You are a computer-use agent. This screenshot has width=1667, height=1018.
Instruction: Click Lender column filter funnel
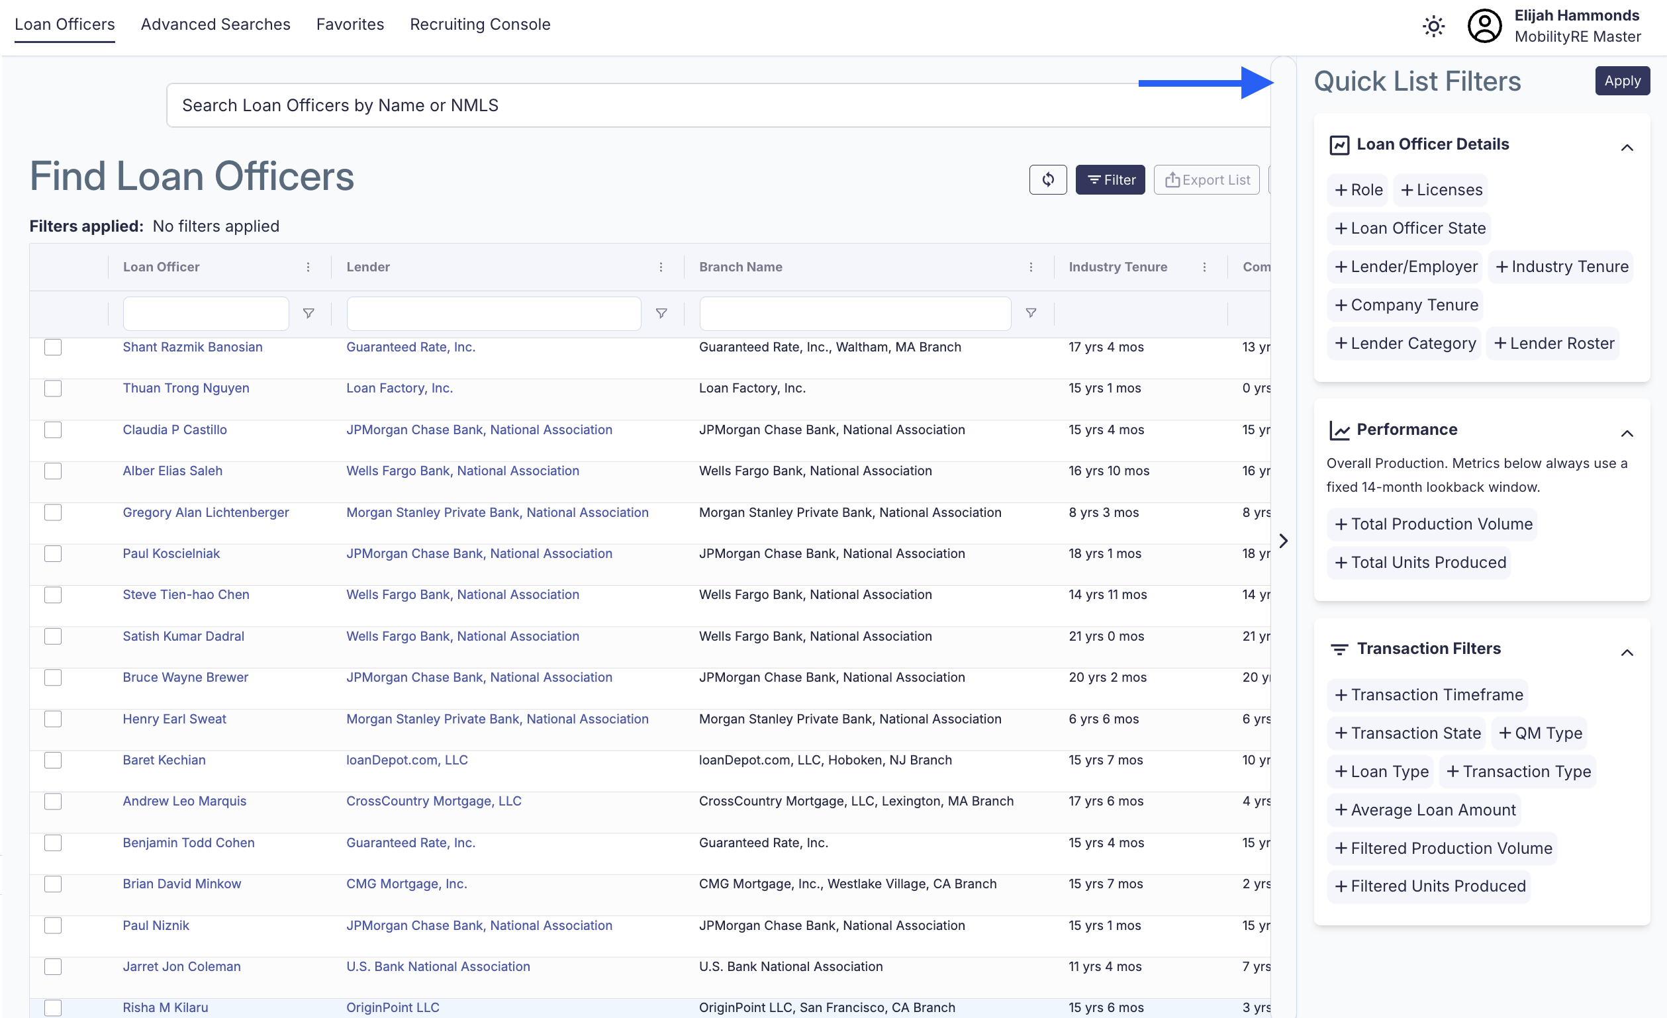point(661,313)
